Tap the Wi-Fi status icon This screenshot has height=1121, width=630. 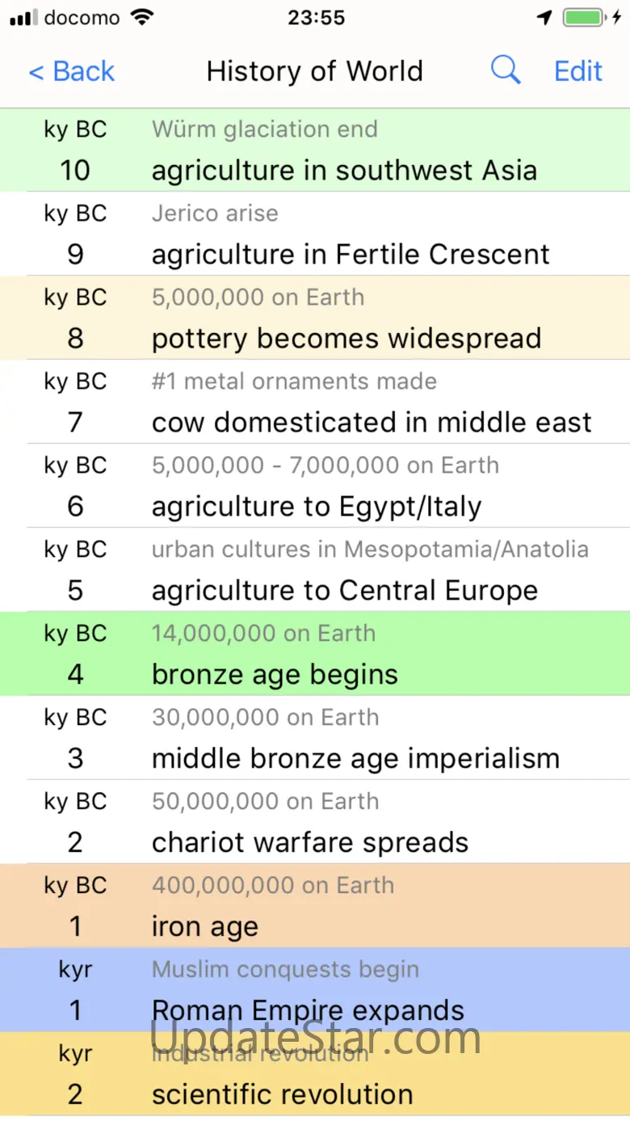point(143,18)
